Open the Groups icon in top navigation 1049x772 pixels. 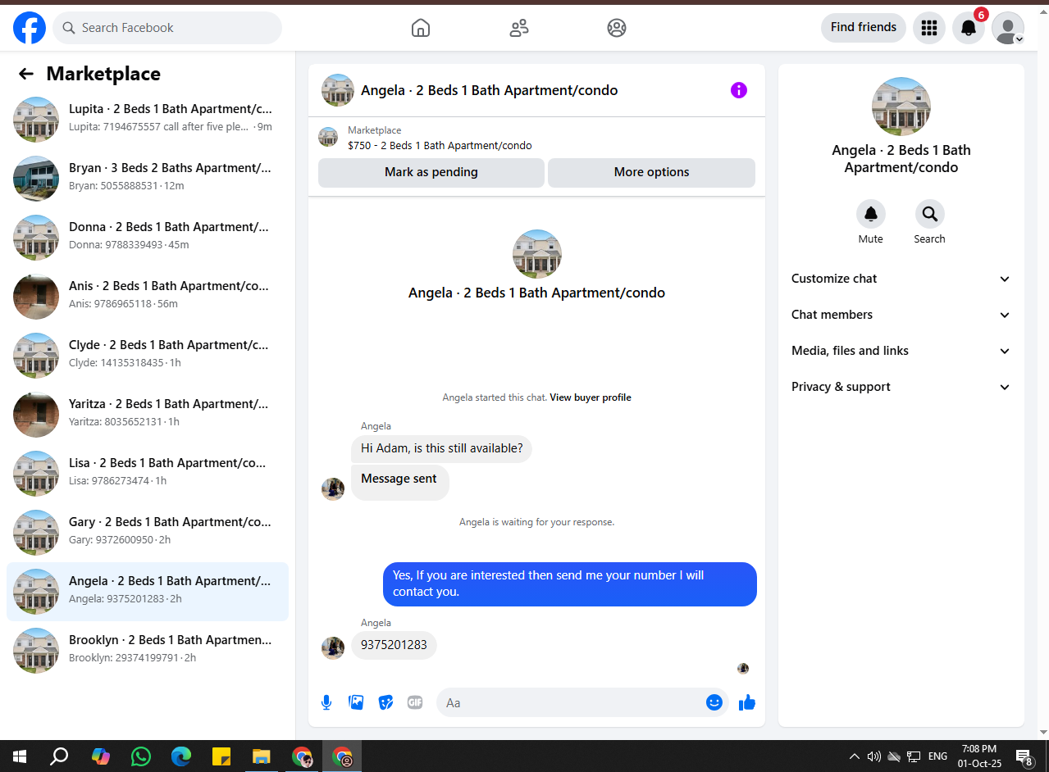click(x=617, y=28)
